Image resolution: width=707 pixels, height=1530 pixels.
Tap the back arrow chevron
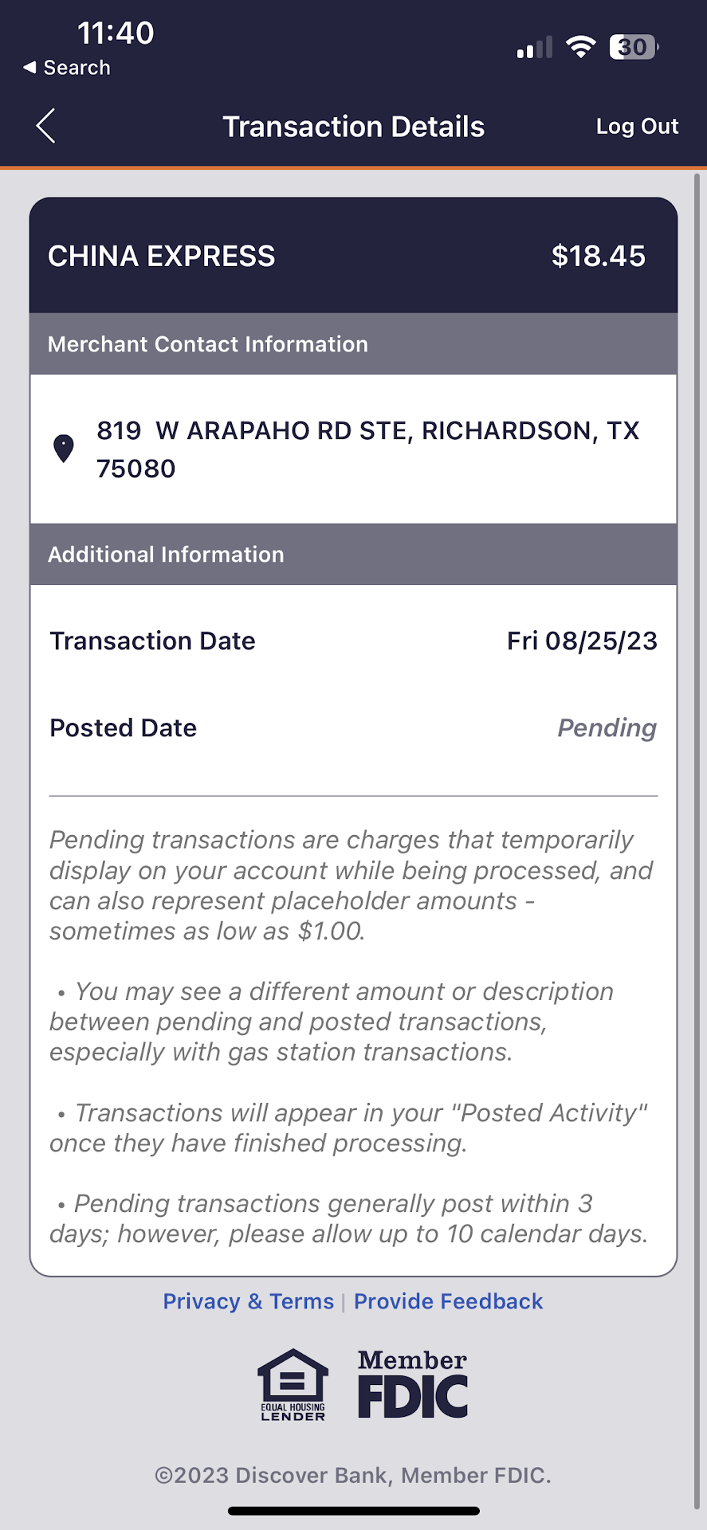click(x=46, y=126)
